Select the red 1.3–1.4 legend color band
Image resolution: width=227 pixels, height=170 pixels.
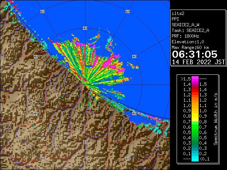(195, 90)
